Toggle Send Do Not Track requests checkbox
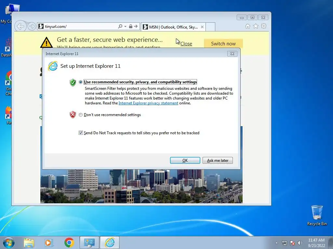The height and width of the screenshot is (249, 333). pos(81,133)
